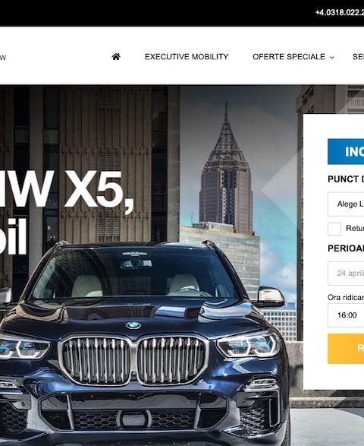This screenshot has height=446, width=364.
Task: Click the blue INC... tab button
Action: [x=346, y=152]
